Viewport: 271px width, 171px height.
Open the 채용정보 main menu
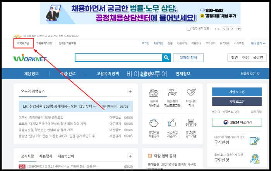tap(31, 74)
